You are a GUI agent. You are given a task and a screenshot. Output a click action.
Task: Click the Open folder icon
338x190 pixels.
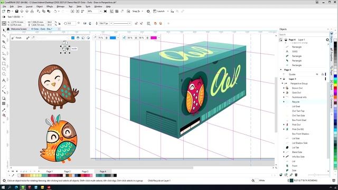[x=8, y=11]
